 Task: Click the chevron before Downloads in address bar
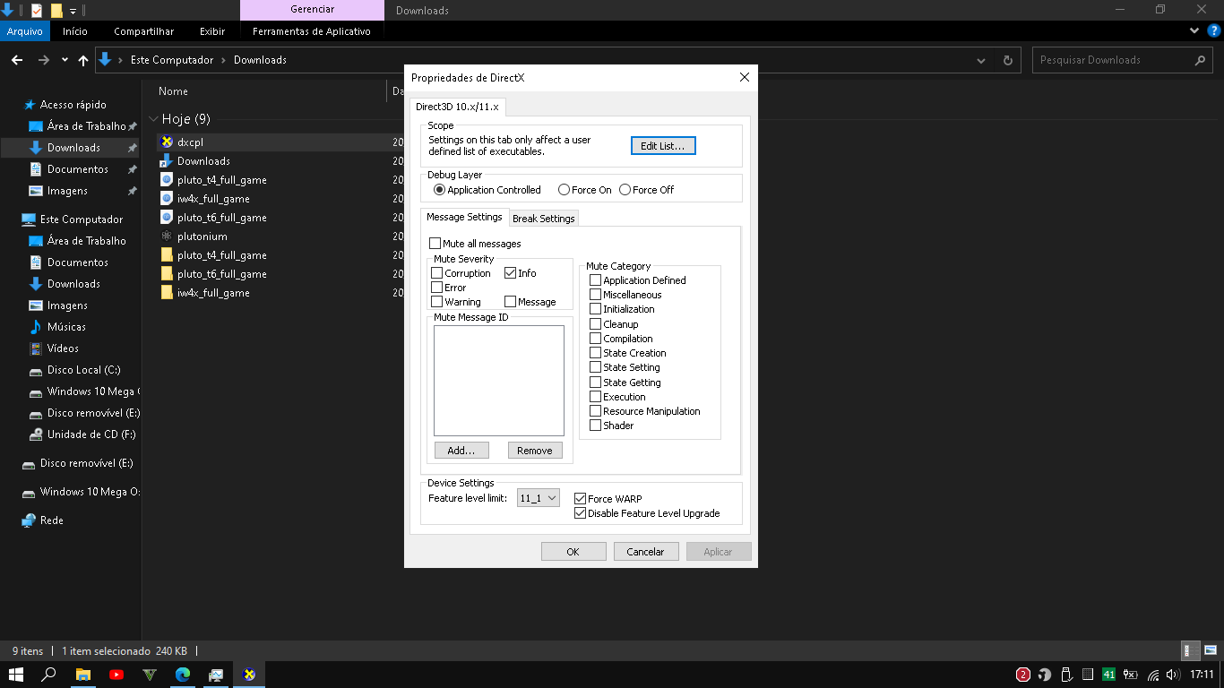click(224, 60)
